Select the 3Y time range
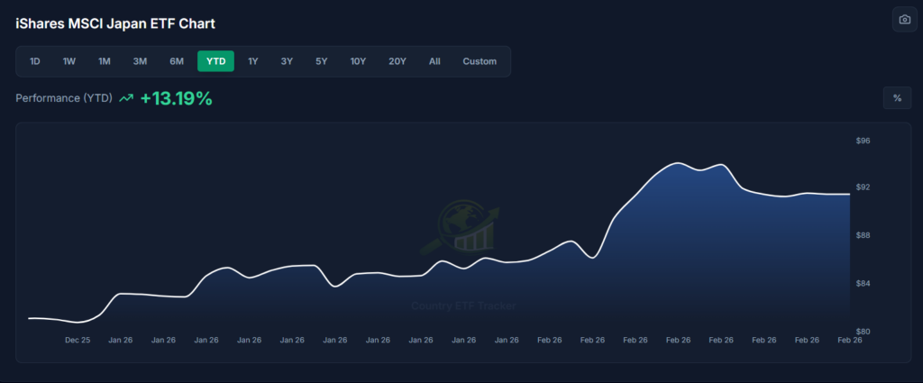The image size is (923, 383). [287, 61]
